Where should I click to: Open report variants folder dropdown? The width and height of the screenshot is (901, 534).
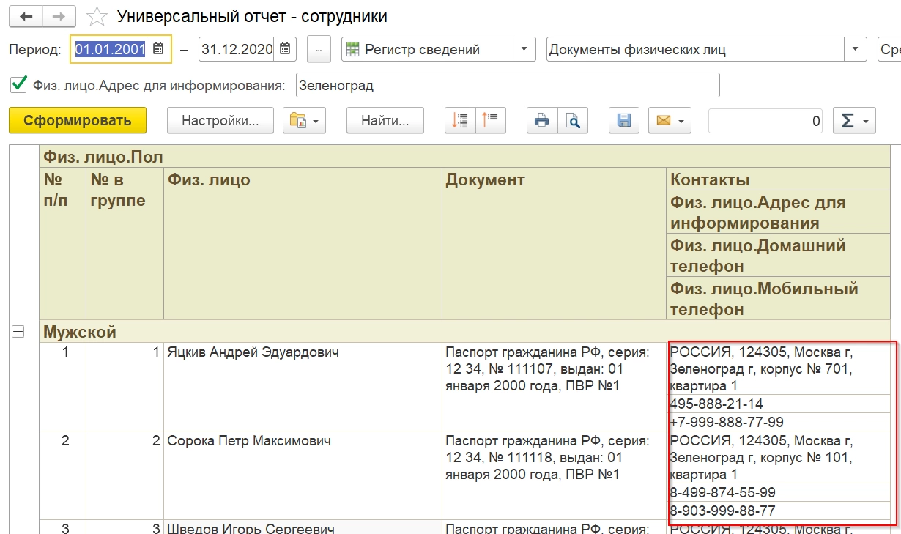(x=305, y=121)
